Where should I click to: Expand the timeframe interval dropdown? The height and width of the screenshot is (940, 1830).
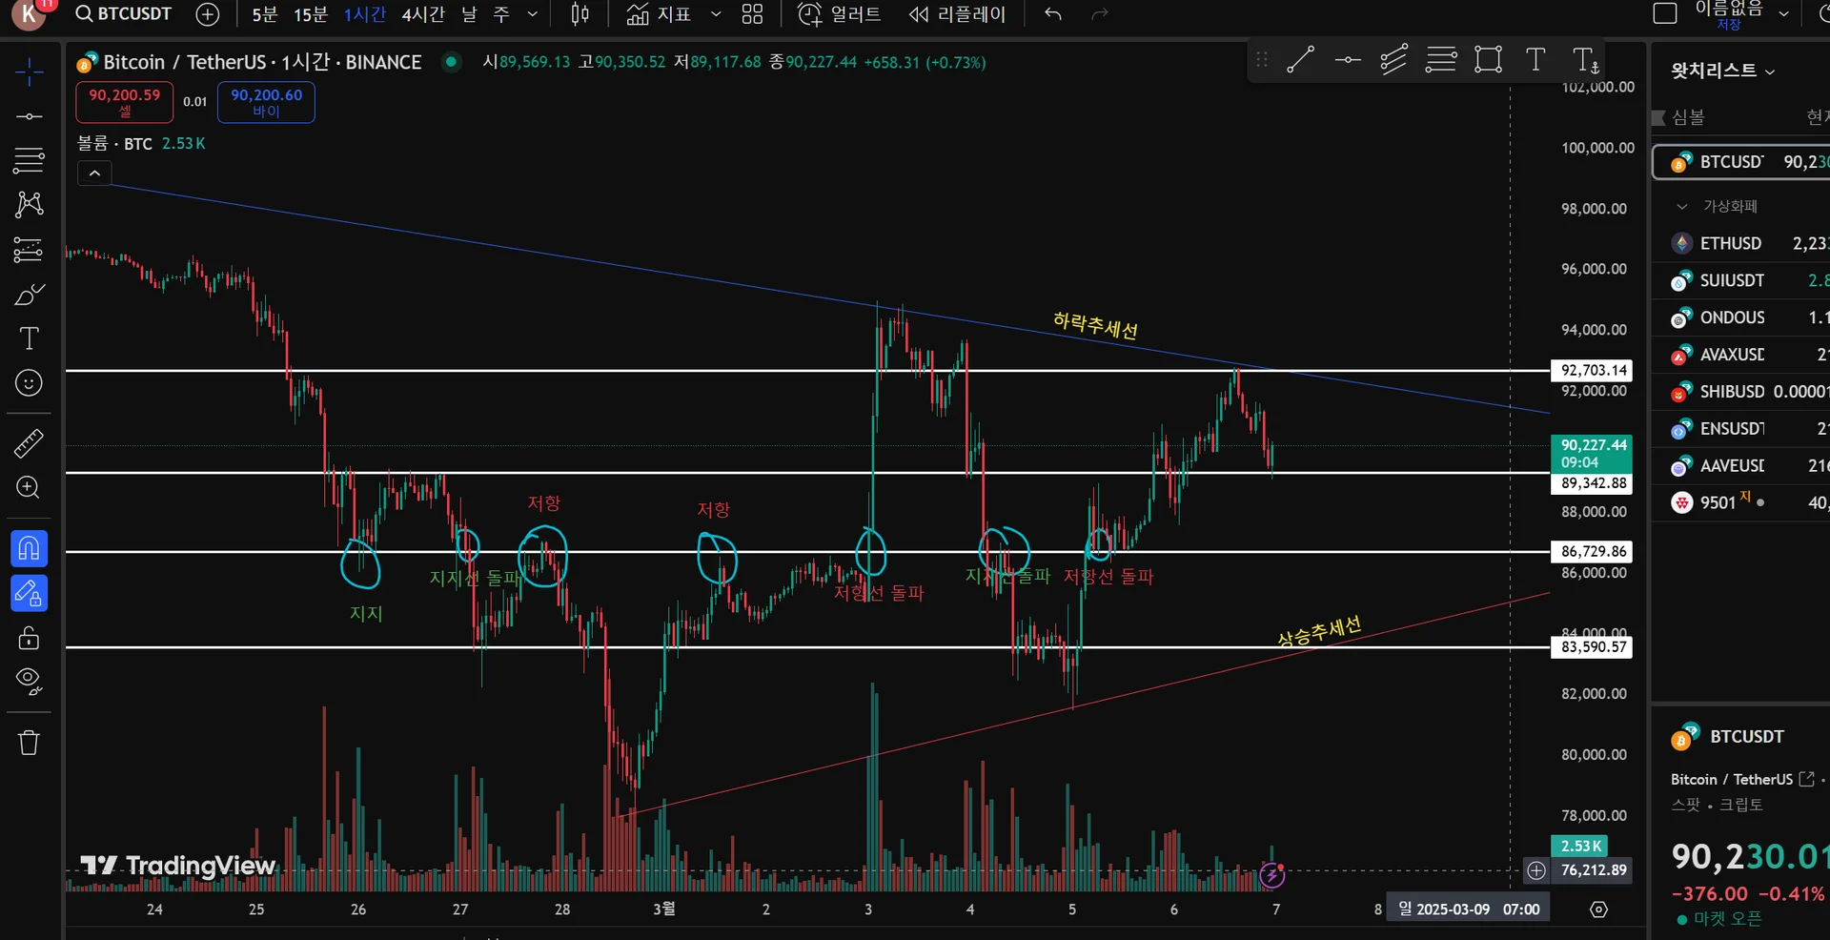[533, 14]
